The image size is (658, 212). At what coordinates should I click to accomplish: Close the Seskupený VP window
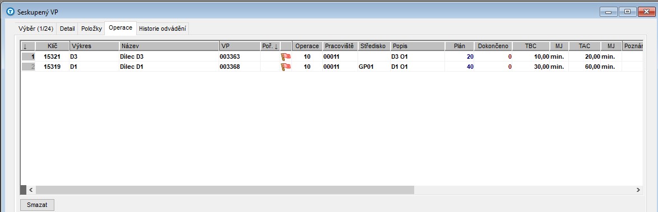[x=646, y=12]
